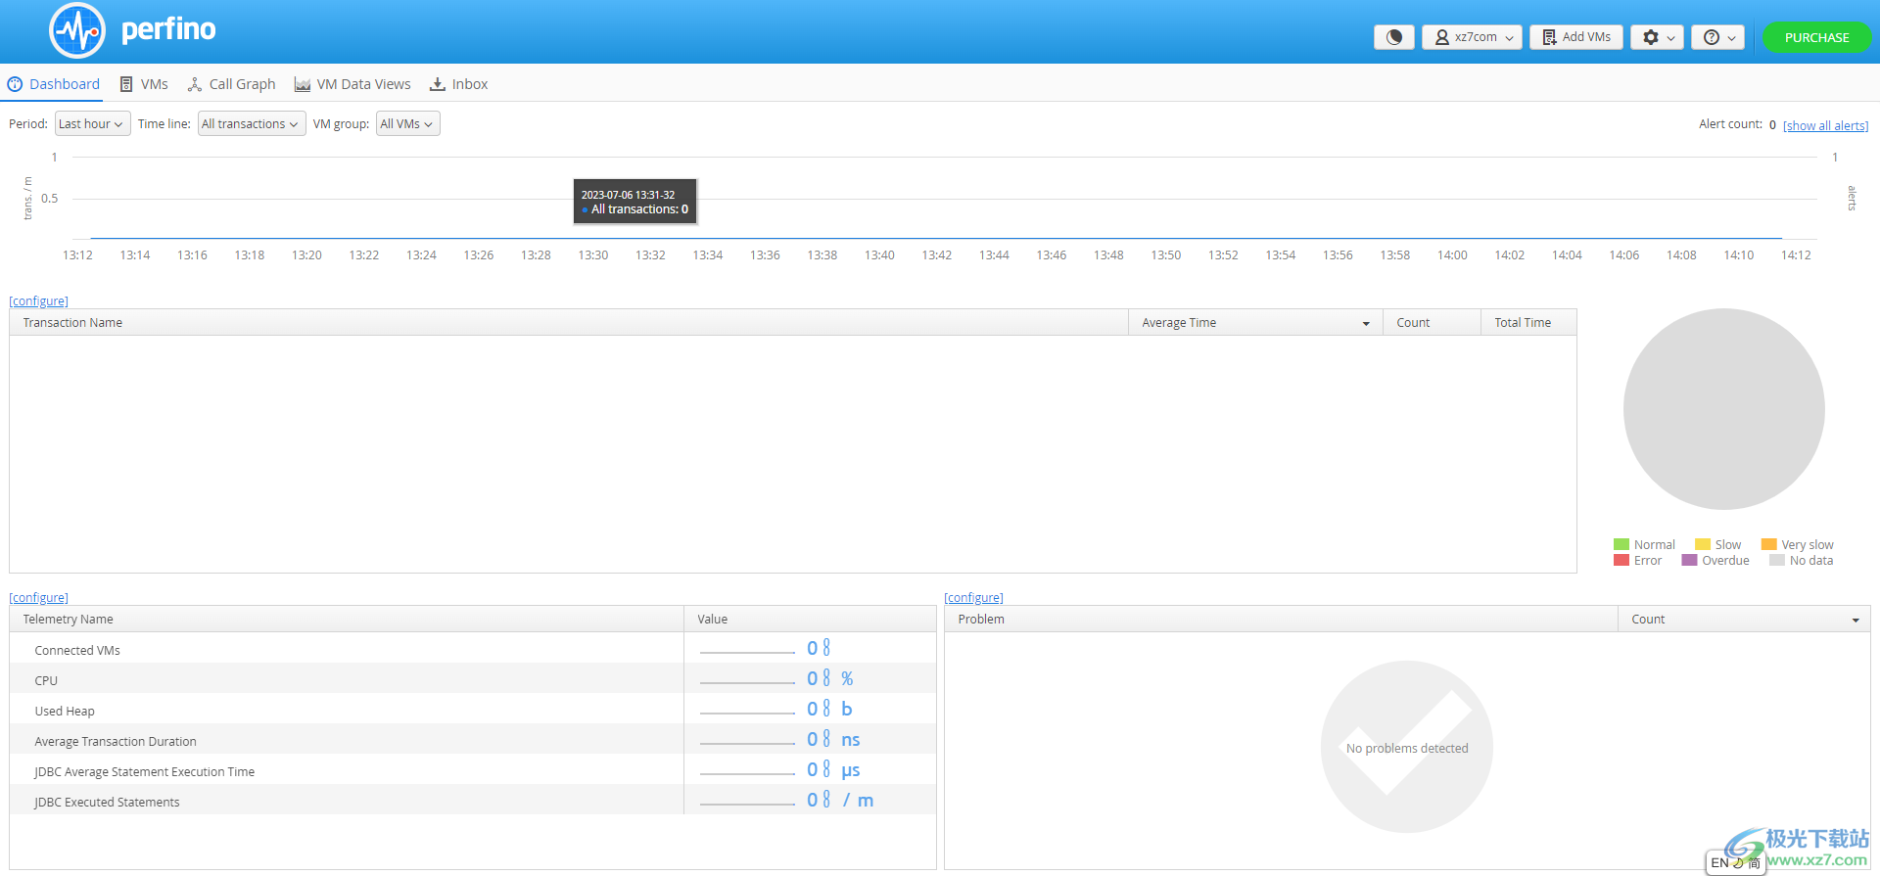Open the Inbox tab
1880x876 pixels.
click(x=459, y=84)
